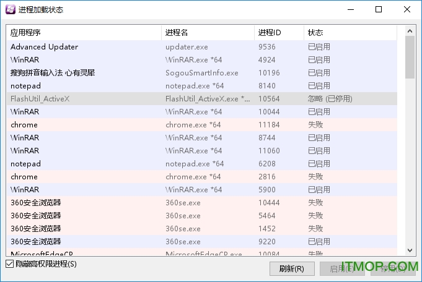422x282 pixels.
Task: Click the 刷新(R) button
Action: pyautogui.click(x=292, y=268)
